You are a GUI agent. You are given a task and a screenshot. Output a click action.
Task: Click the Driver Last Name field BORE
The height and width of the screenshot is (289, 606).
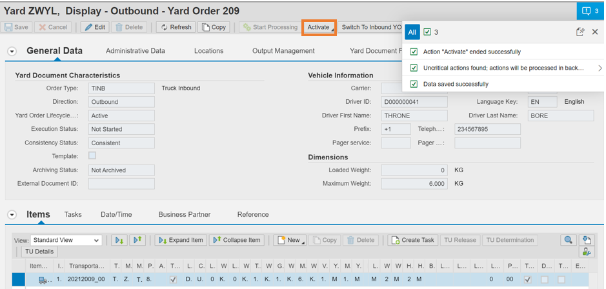point(561,115)
